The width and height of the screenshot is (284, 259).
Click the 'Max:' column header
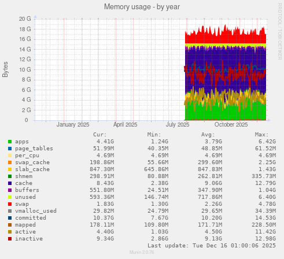point(261,135)
